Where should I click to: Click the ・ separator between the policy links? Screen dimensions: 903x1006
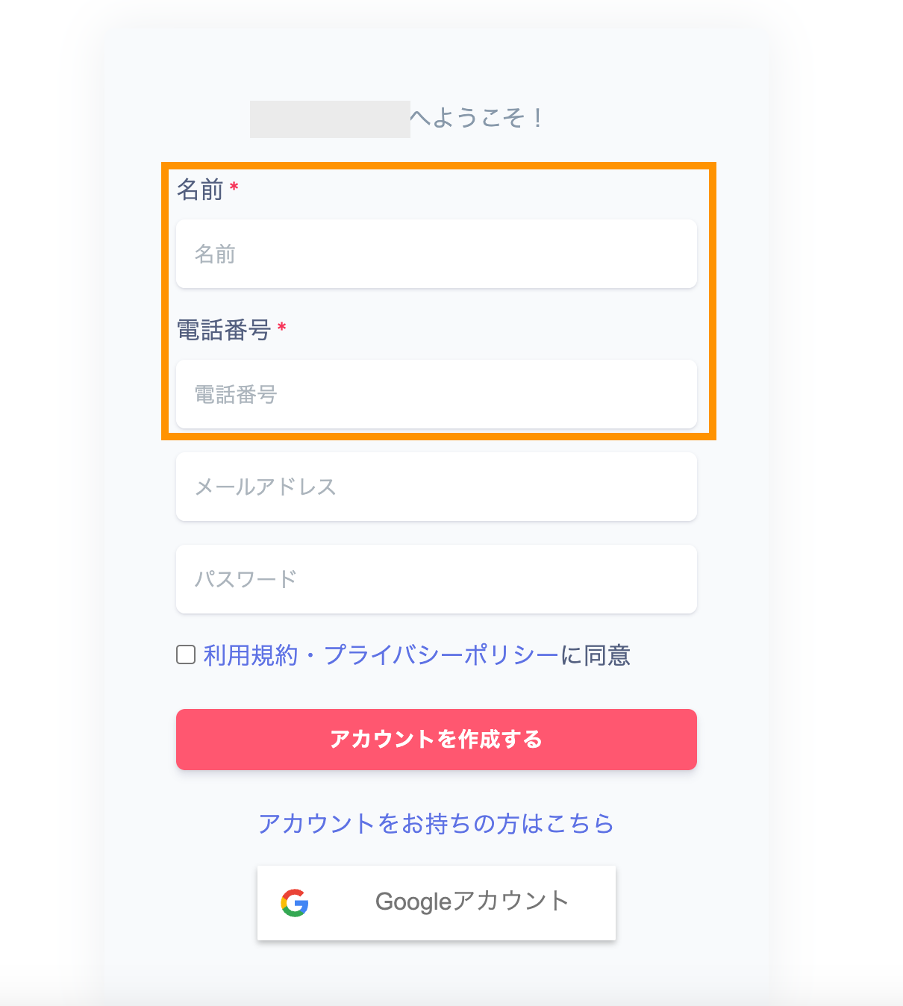(310, 655)
